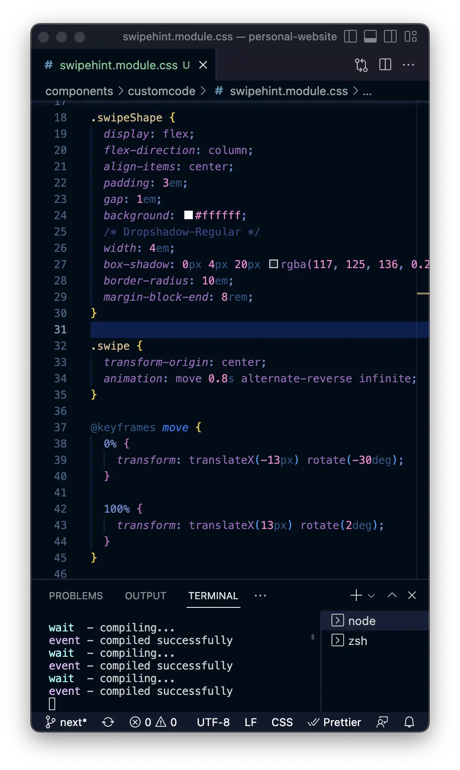The width and height of the screenshot is (460, 770).
Task: Expand the breadcrumb trailing ellipsis
Action: [x=367, y=91]
